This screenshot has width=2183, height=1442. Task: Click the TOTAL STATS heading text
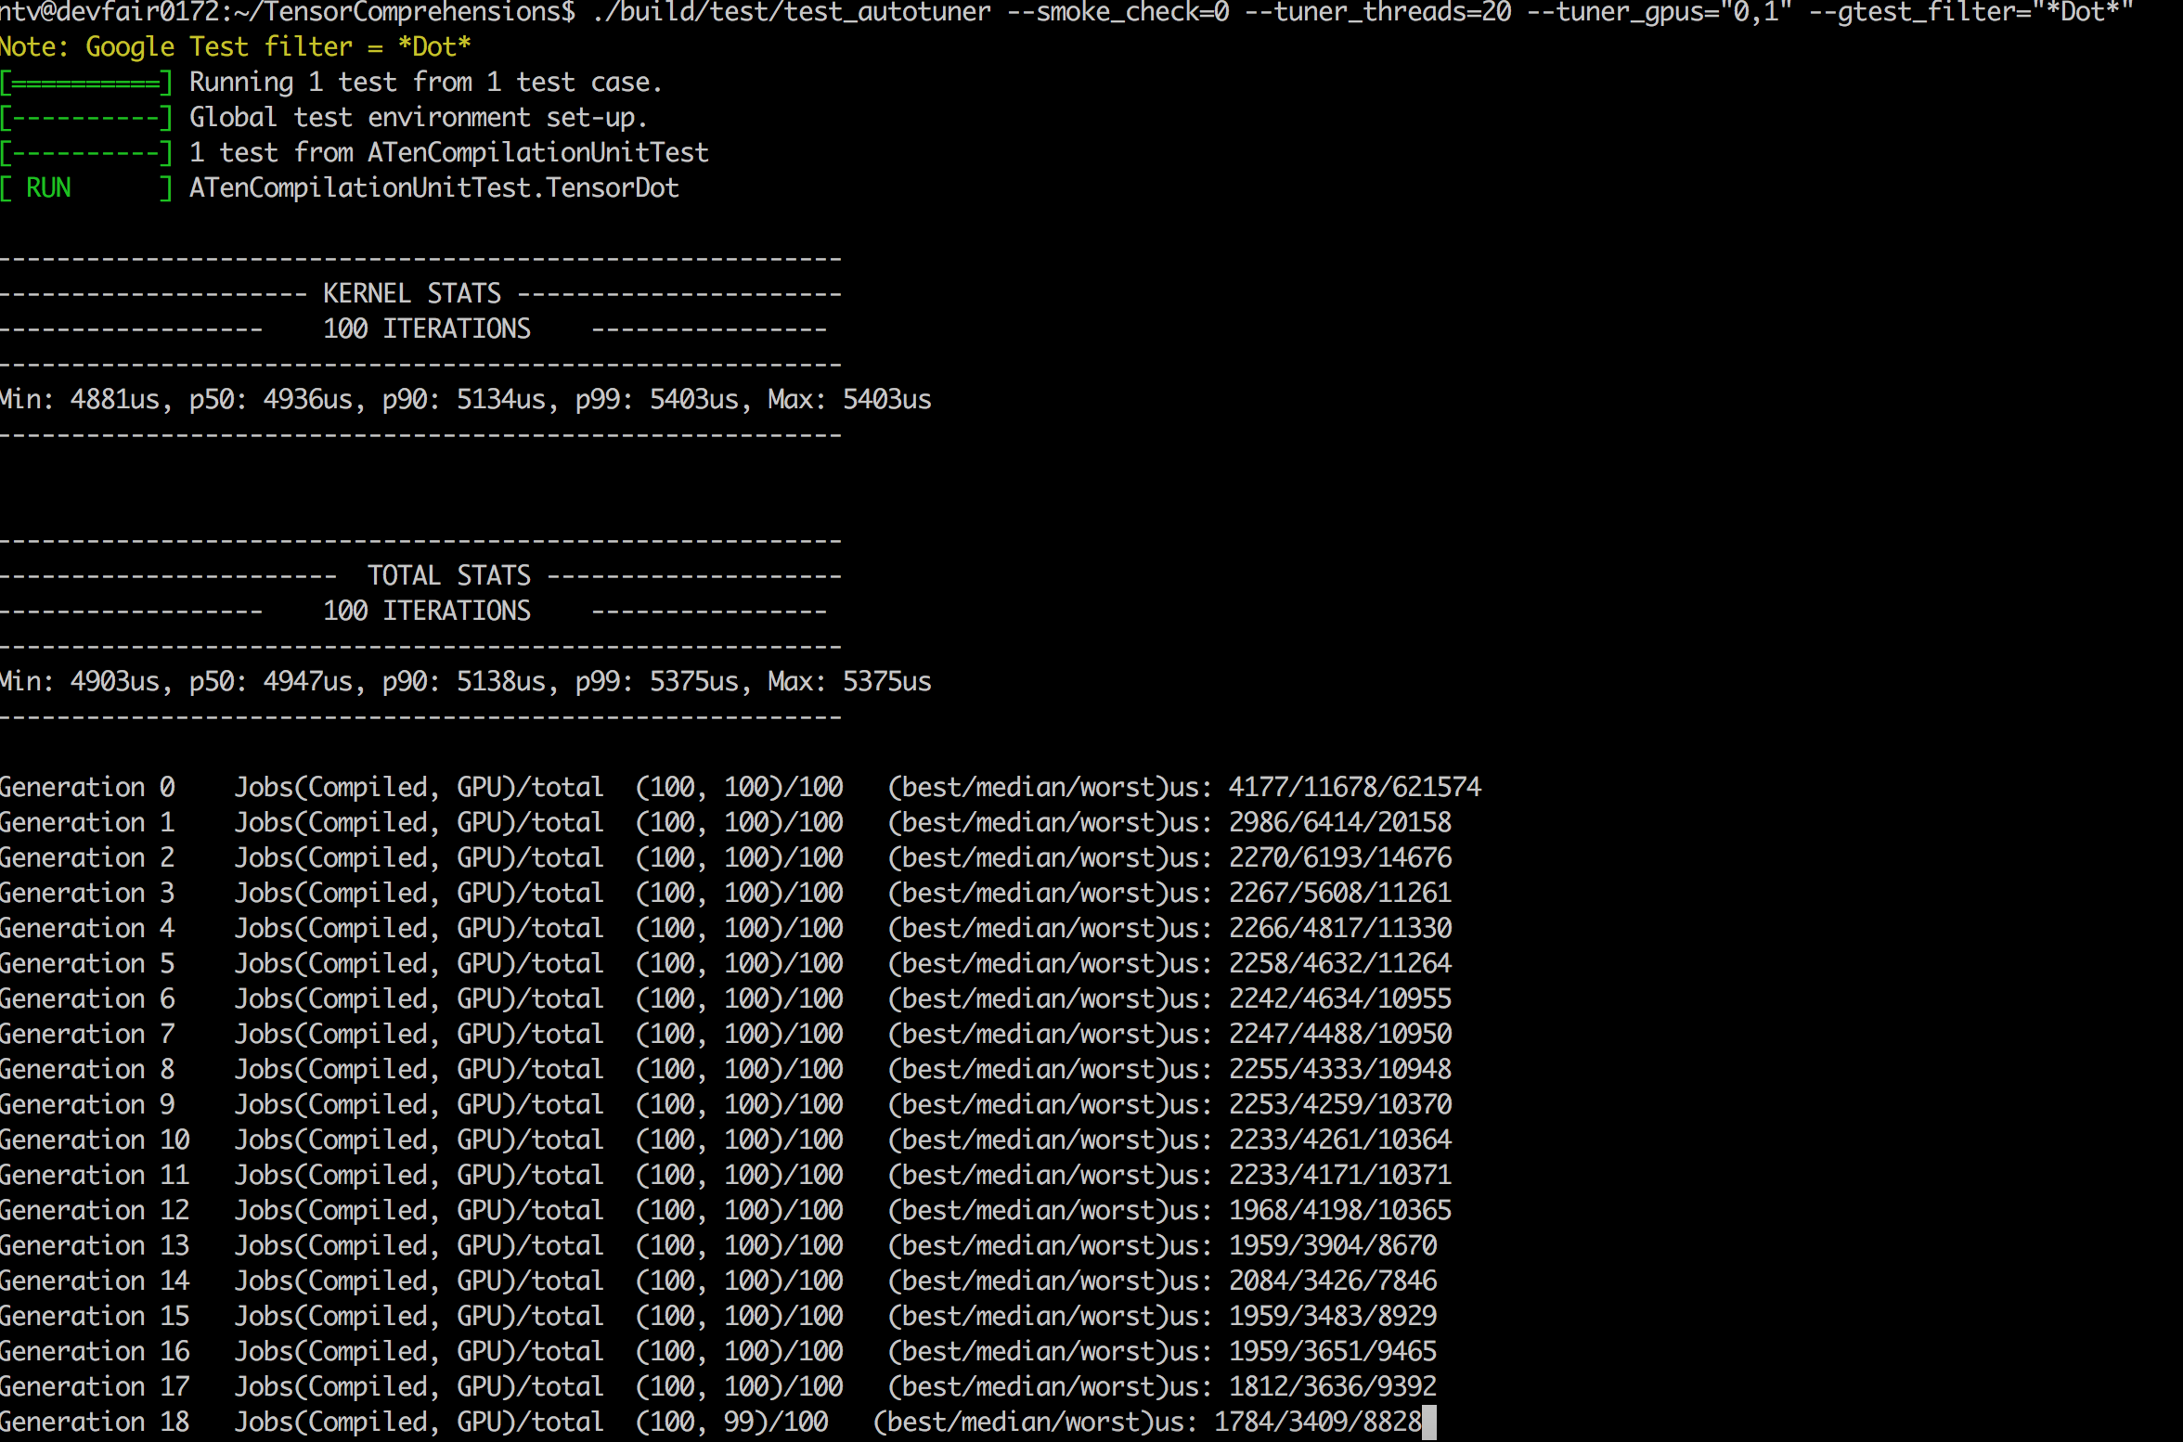click(449, 576)
